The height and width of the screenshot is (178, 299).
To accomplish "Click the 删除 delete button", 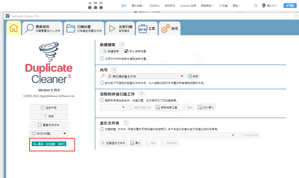I will click(x=188, y=107).
